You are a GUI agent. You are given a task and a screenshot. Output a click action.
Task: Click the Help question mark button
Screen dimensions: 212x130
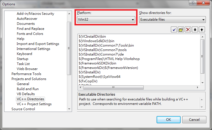[193, 3]
